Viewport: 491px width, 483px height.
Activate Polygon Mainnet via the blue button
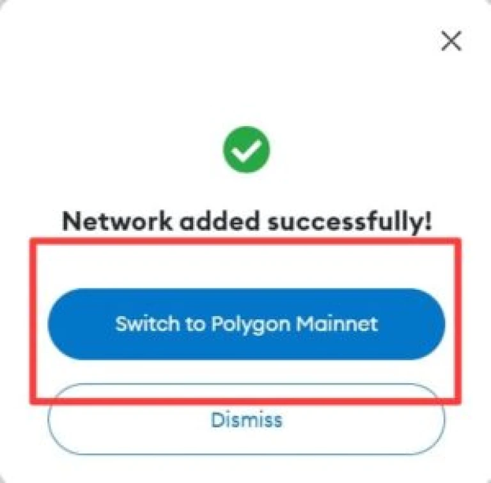[x=246, y=324]
